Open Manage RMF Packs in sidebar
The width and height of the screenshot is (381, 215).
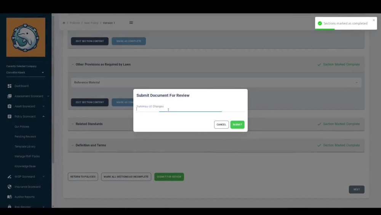point(27,156)
